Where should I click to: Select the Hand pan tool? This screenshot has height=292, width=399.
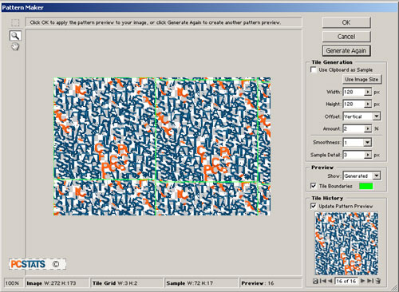(15, 47)
